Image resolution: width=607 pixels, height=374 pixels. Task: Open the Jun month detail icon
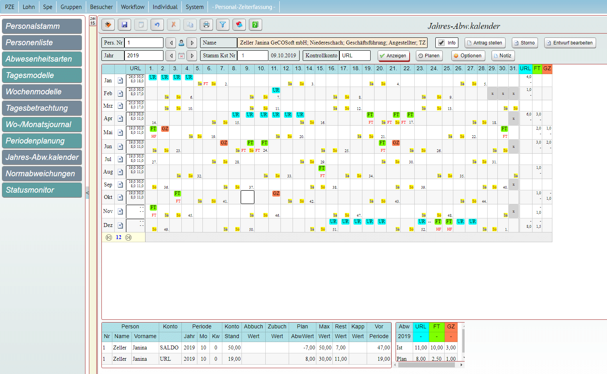click(x=120, y=147)
